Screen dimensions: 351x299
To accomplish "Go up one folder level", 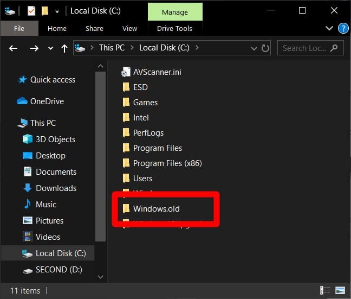I will pyautogui.click(x=64, y=48).
